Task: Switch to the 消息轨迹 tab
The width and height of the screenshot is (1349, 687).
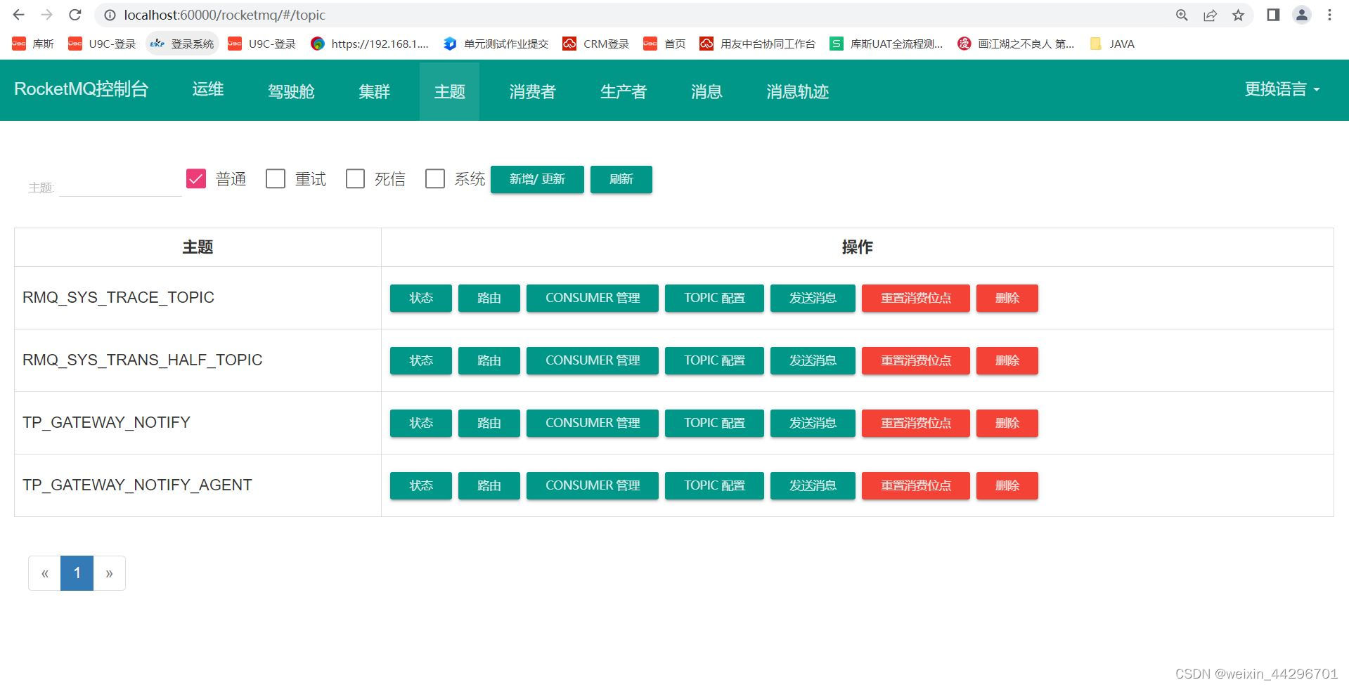Action: (x=798, y=91)
